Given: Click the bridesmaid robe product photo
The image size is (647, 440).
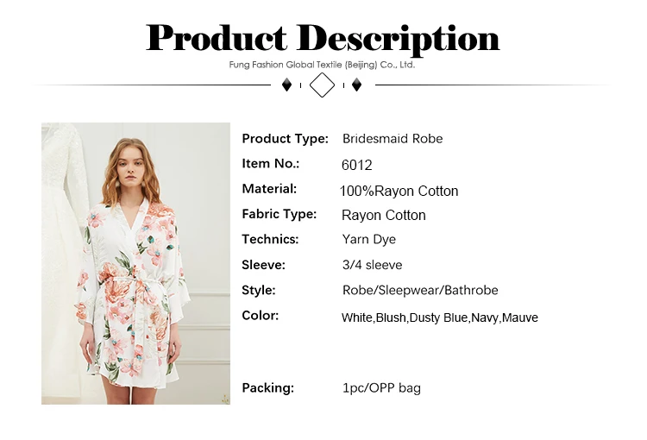Looking at the screenshot, I should (x=135, y=263).
